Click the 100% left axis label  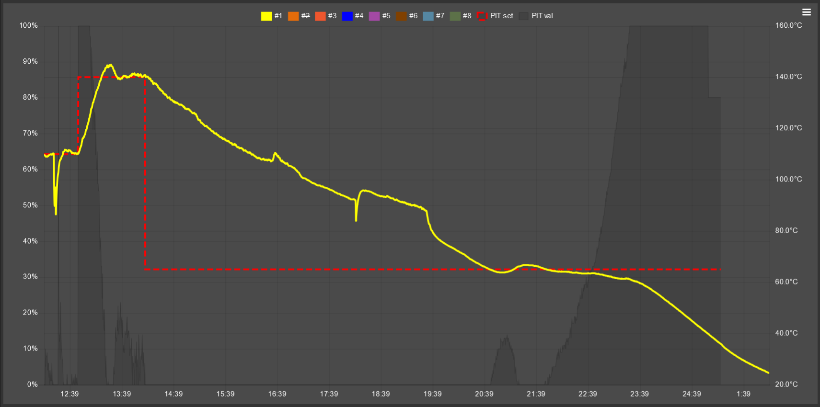pos(28,25)
